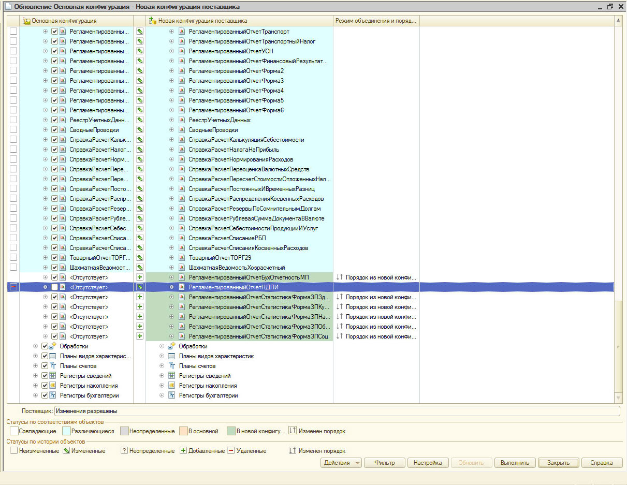This screenshot has height=485, width=627.
Task: Click the Планы счетов icon in the supplier configuration
Action: click(x=171, y=366)
